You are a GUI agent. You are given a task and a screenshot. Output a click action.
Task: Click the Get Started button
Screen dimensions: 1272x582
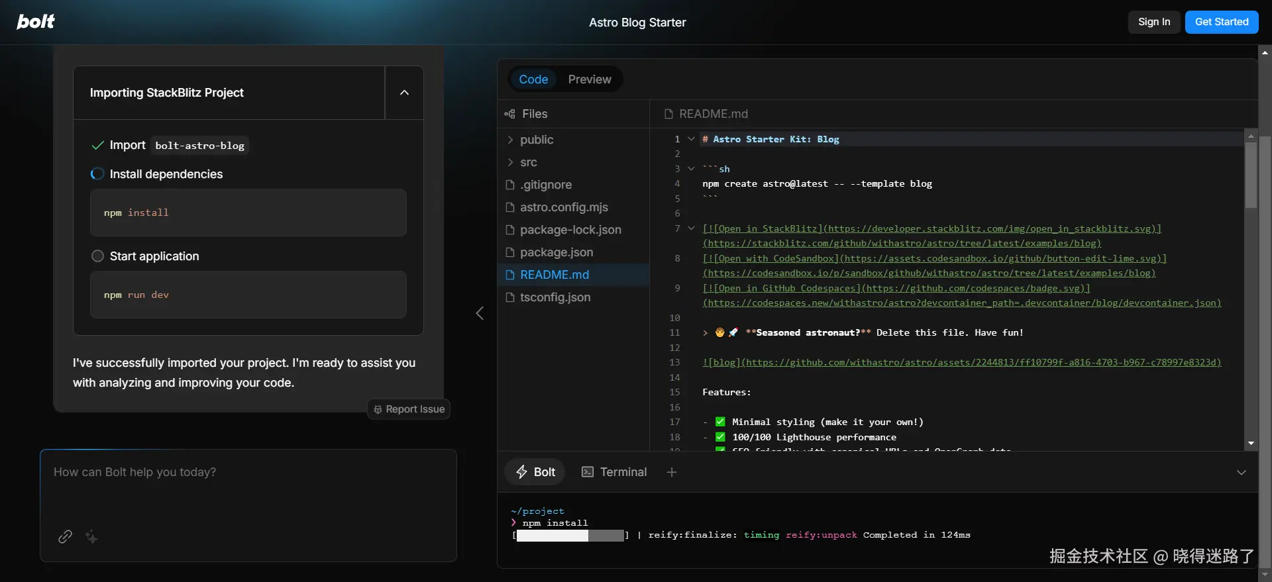click(x=1222, y=22)
